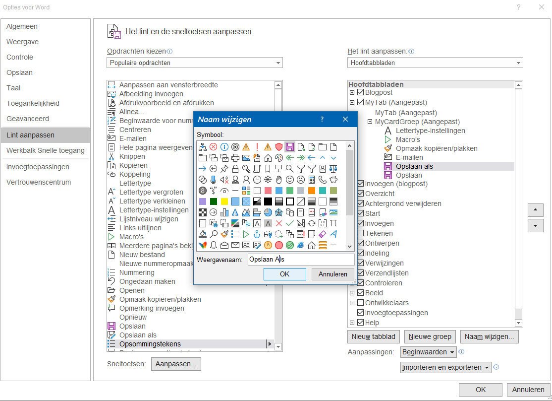552x401 pixels.
Task: Confirm rename with OK in Naam wijzigen
Action: 285,274
